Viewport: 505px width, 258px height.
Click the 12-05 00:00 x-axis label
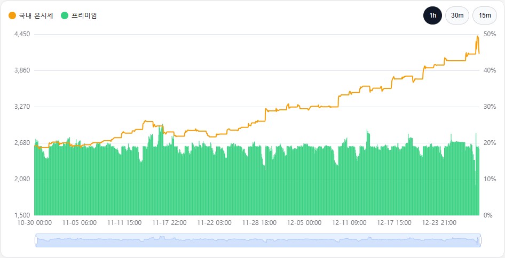304,223
